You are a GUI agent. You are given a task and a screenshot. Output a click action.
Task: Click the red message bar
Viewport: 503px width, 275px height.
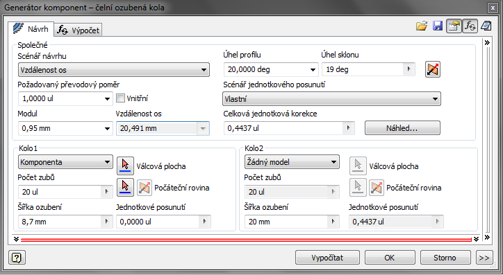click(x=246, y=239)
